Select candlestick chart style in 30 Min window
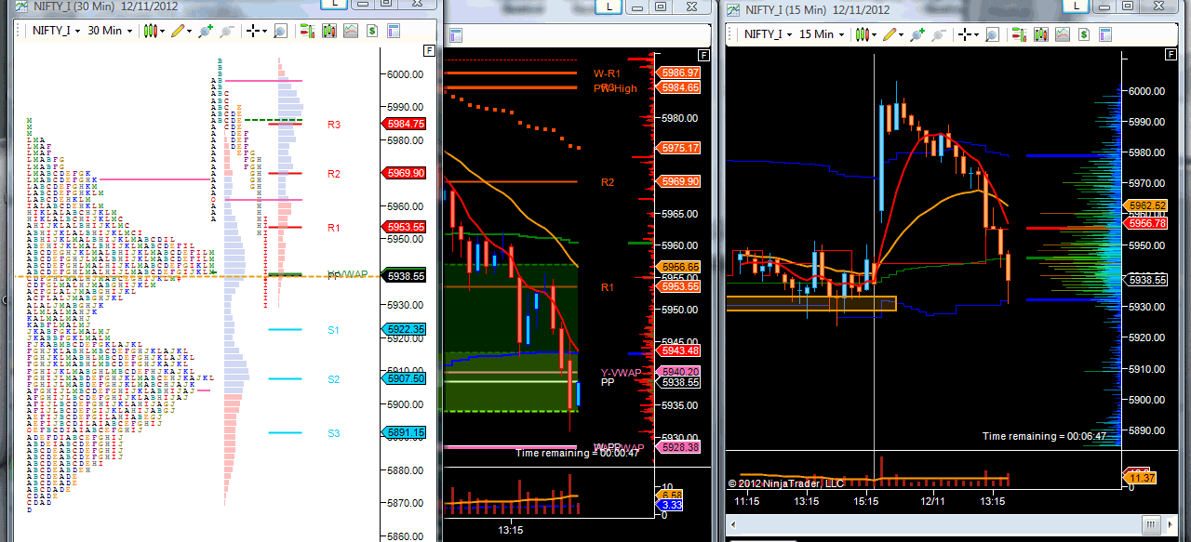This screenshot has width=1191, height=542. [150, 31]
